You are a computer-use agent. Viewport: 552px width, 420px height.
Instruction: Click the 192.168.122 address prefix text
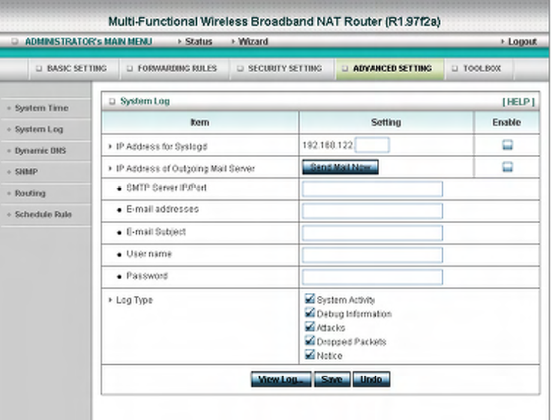tap(328, 145)
